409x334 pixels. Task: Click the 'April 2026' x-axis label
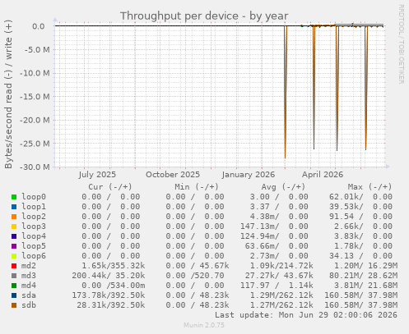tap(323, 175)
